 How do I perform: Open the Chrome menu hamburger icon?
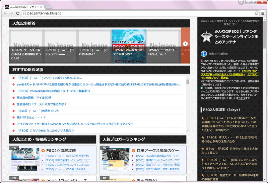[x=263, y=13]
